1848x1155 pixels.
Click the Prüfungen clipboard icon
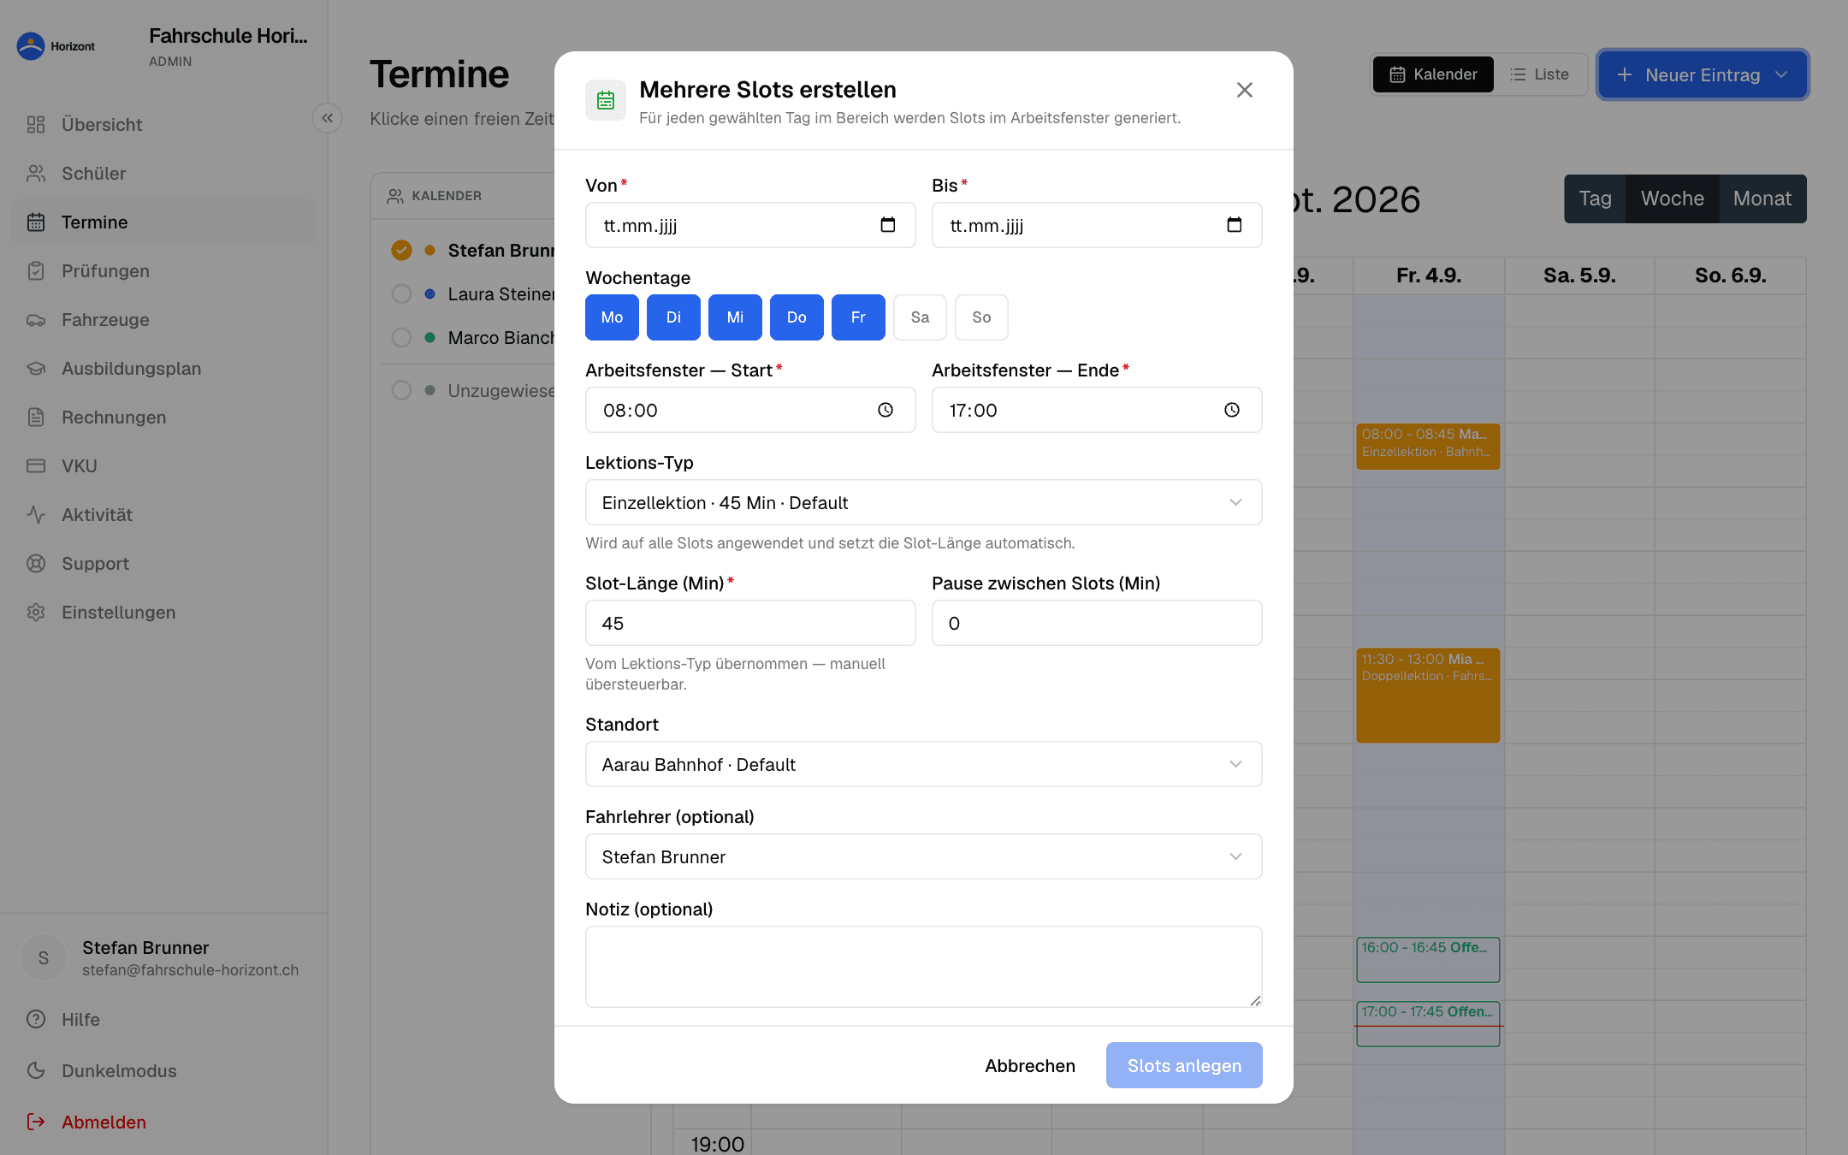coord(36,271)
